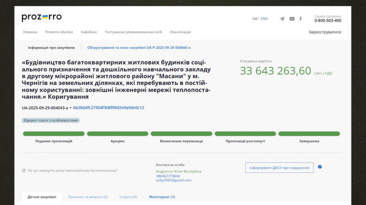Image resolution: width=366 pixels, height=205 pixels.
Task: Open procurement plan link UA-P-2025-09-29-004660-a
Action: (x=139, y=47)
